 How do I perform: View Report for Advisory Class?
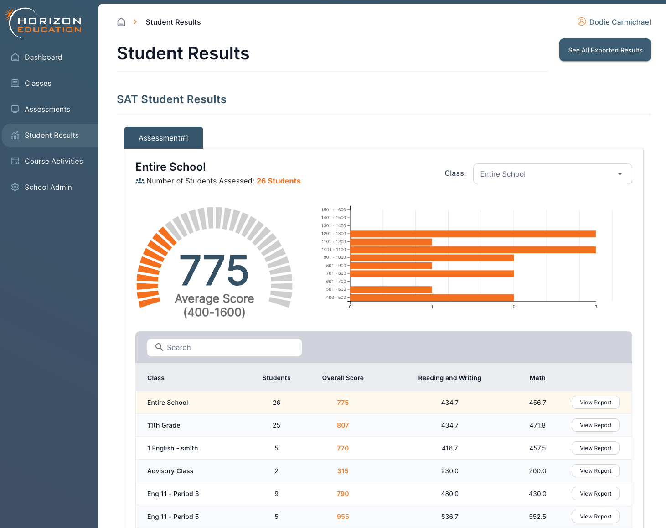[x=595, y=471]
